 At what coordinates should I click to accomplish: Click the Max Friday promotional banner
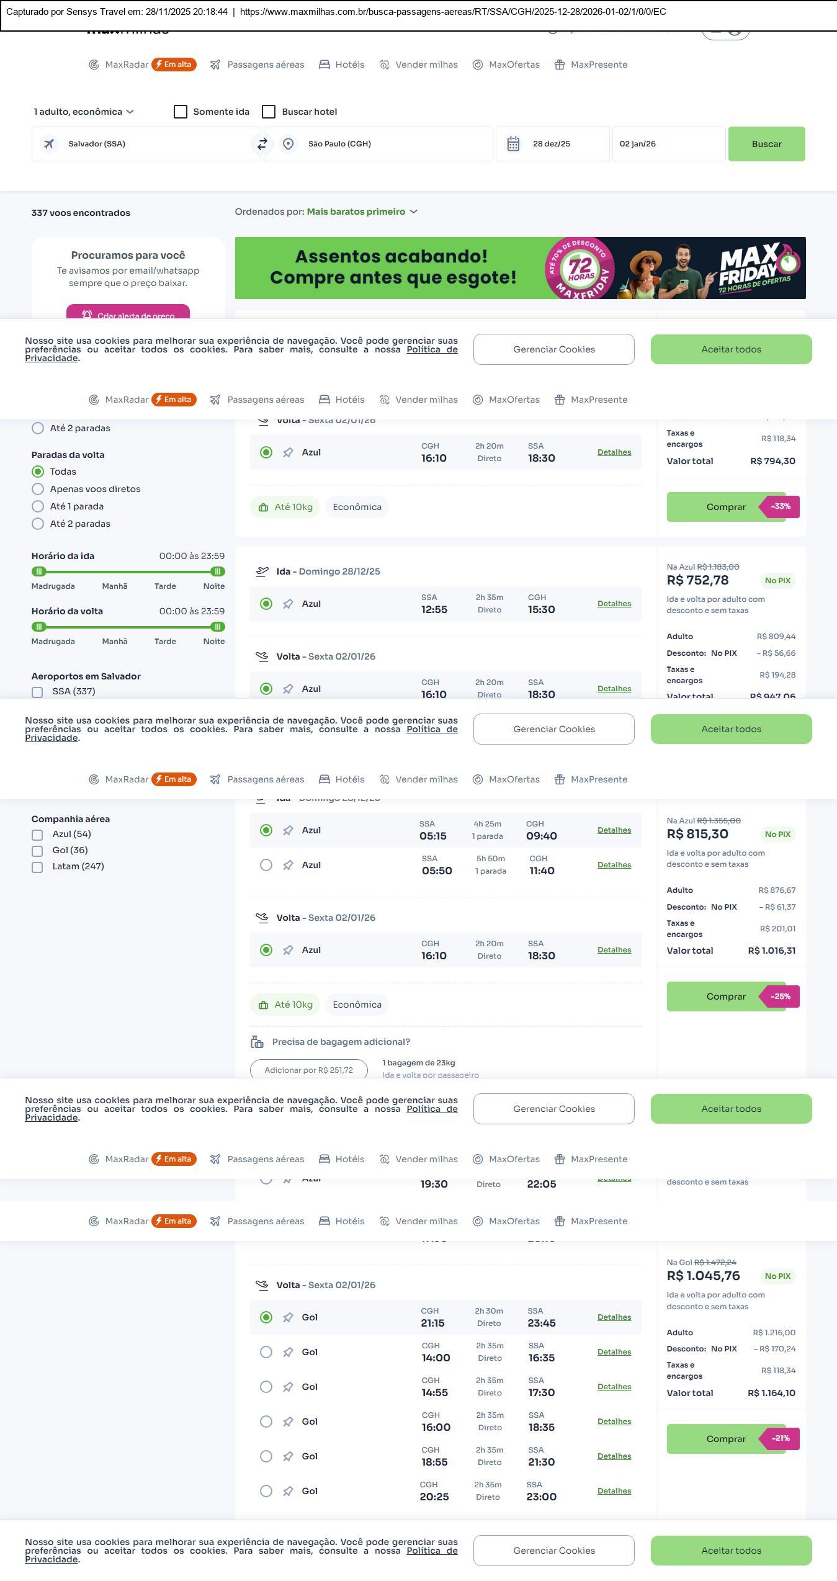[x=520, y=268]
